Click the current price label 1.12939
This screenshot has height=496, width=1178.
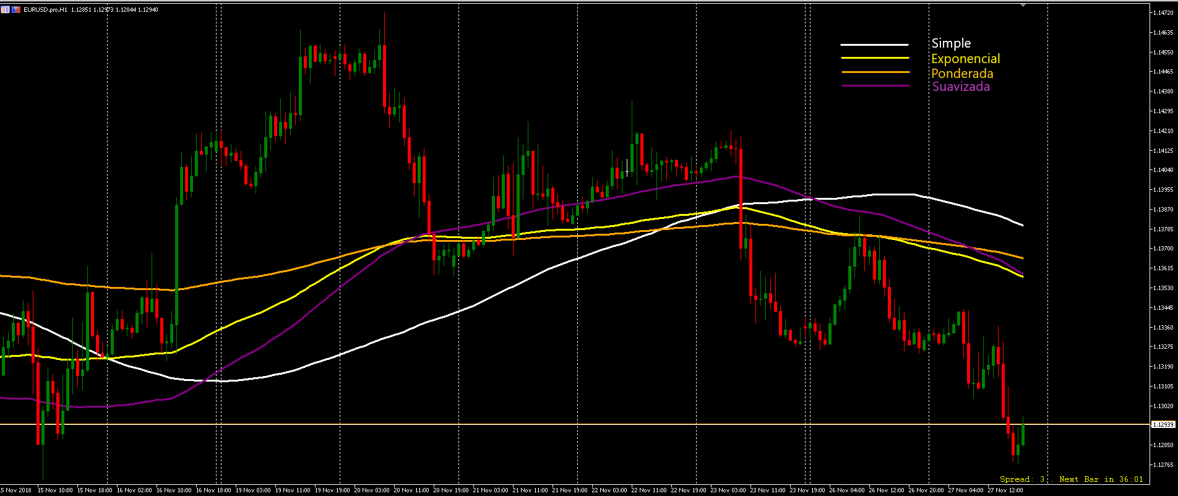coord(1163,425)
